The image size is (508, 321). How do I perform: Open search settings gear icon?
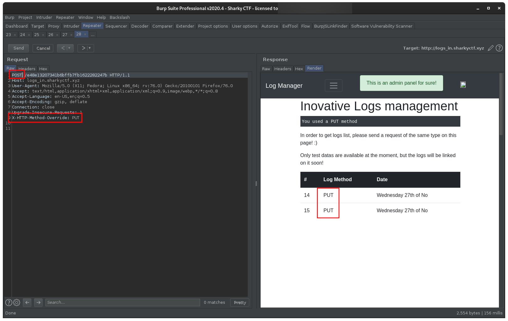(x=17, y=303)
